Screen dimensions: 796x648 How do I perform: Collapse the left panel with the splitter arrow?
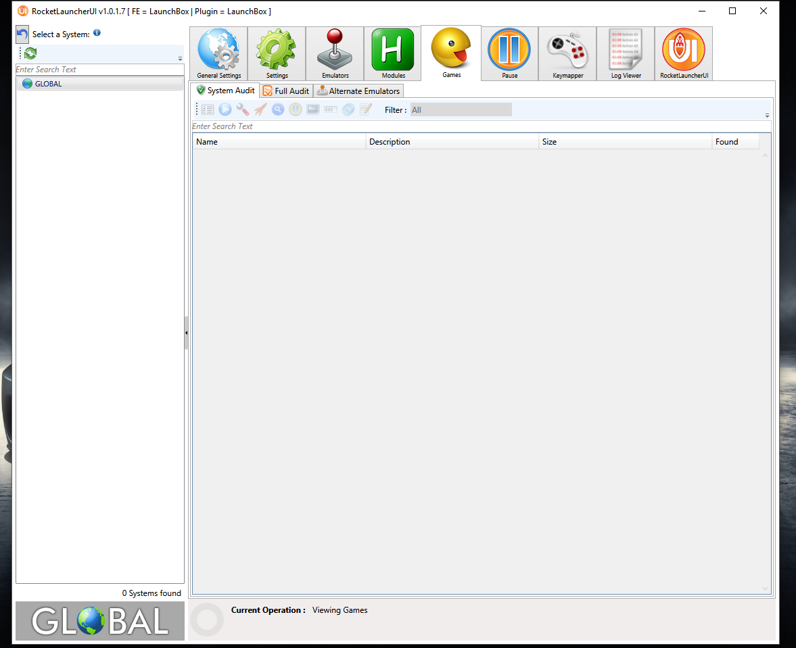point(186,332)
